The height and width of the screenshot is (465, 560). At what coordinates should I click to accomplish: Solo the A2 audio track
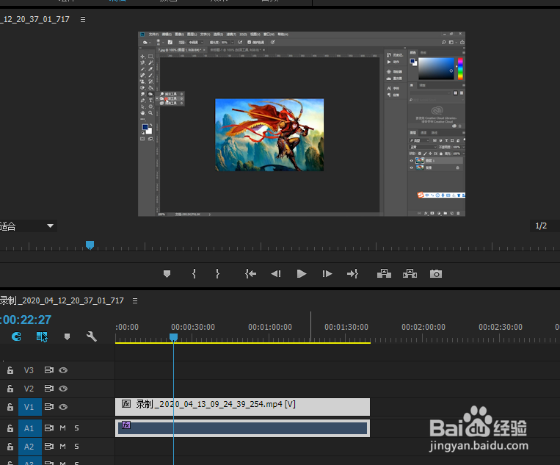76,447
